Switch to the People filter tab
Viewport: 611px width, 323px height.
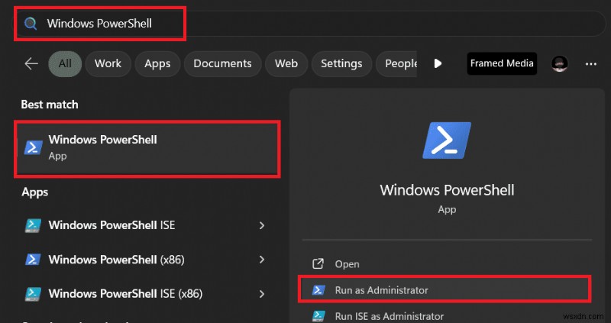click(x=396, y=63)
